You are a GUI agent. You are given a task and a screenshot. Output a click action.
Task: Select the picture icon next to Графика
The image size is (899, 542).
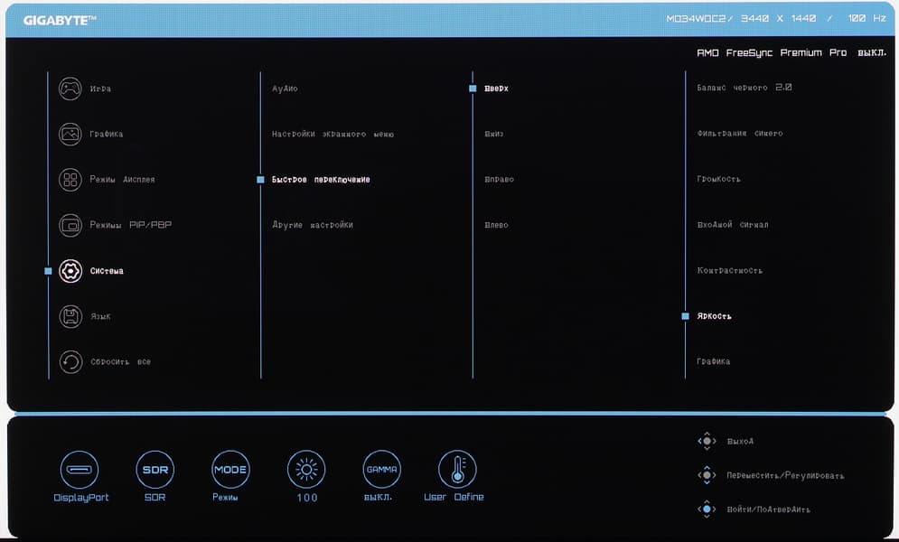(x=70, y=134)
